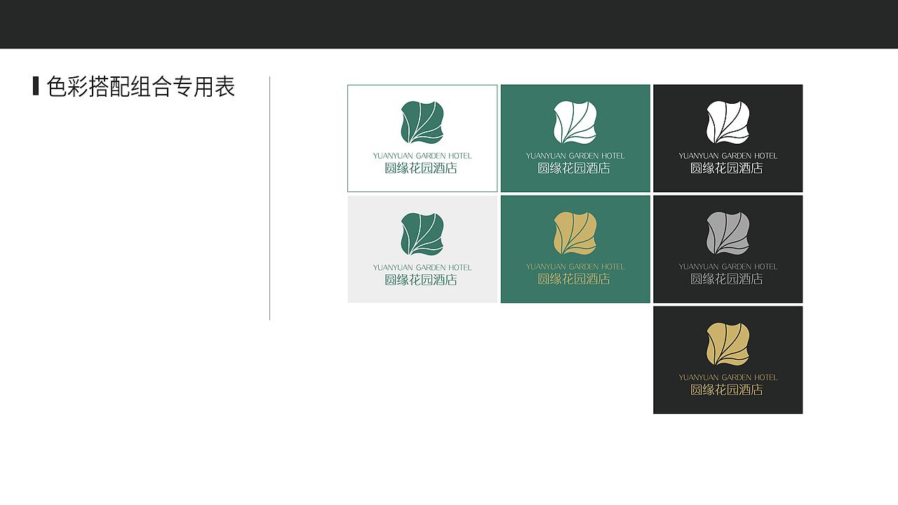898x505 pixels.
Task: Click gray 圆缘花园酒店 text on black card
Action: tap(727, 279)
